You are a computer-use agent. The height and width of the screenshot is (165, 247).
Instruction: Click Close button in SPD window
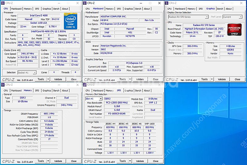156,161
